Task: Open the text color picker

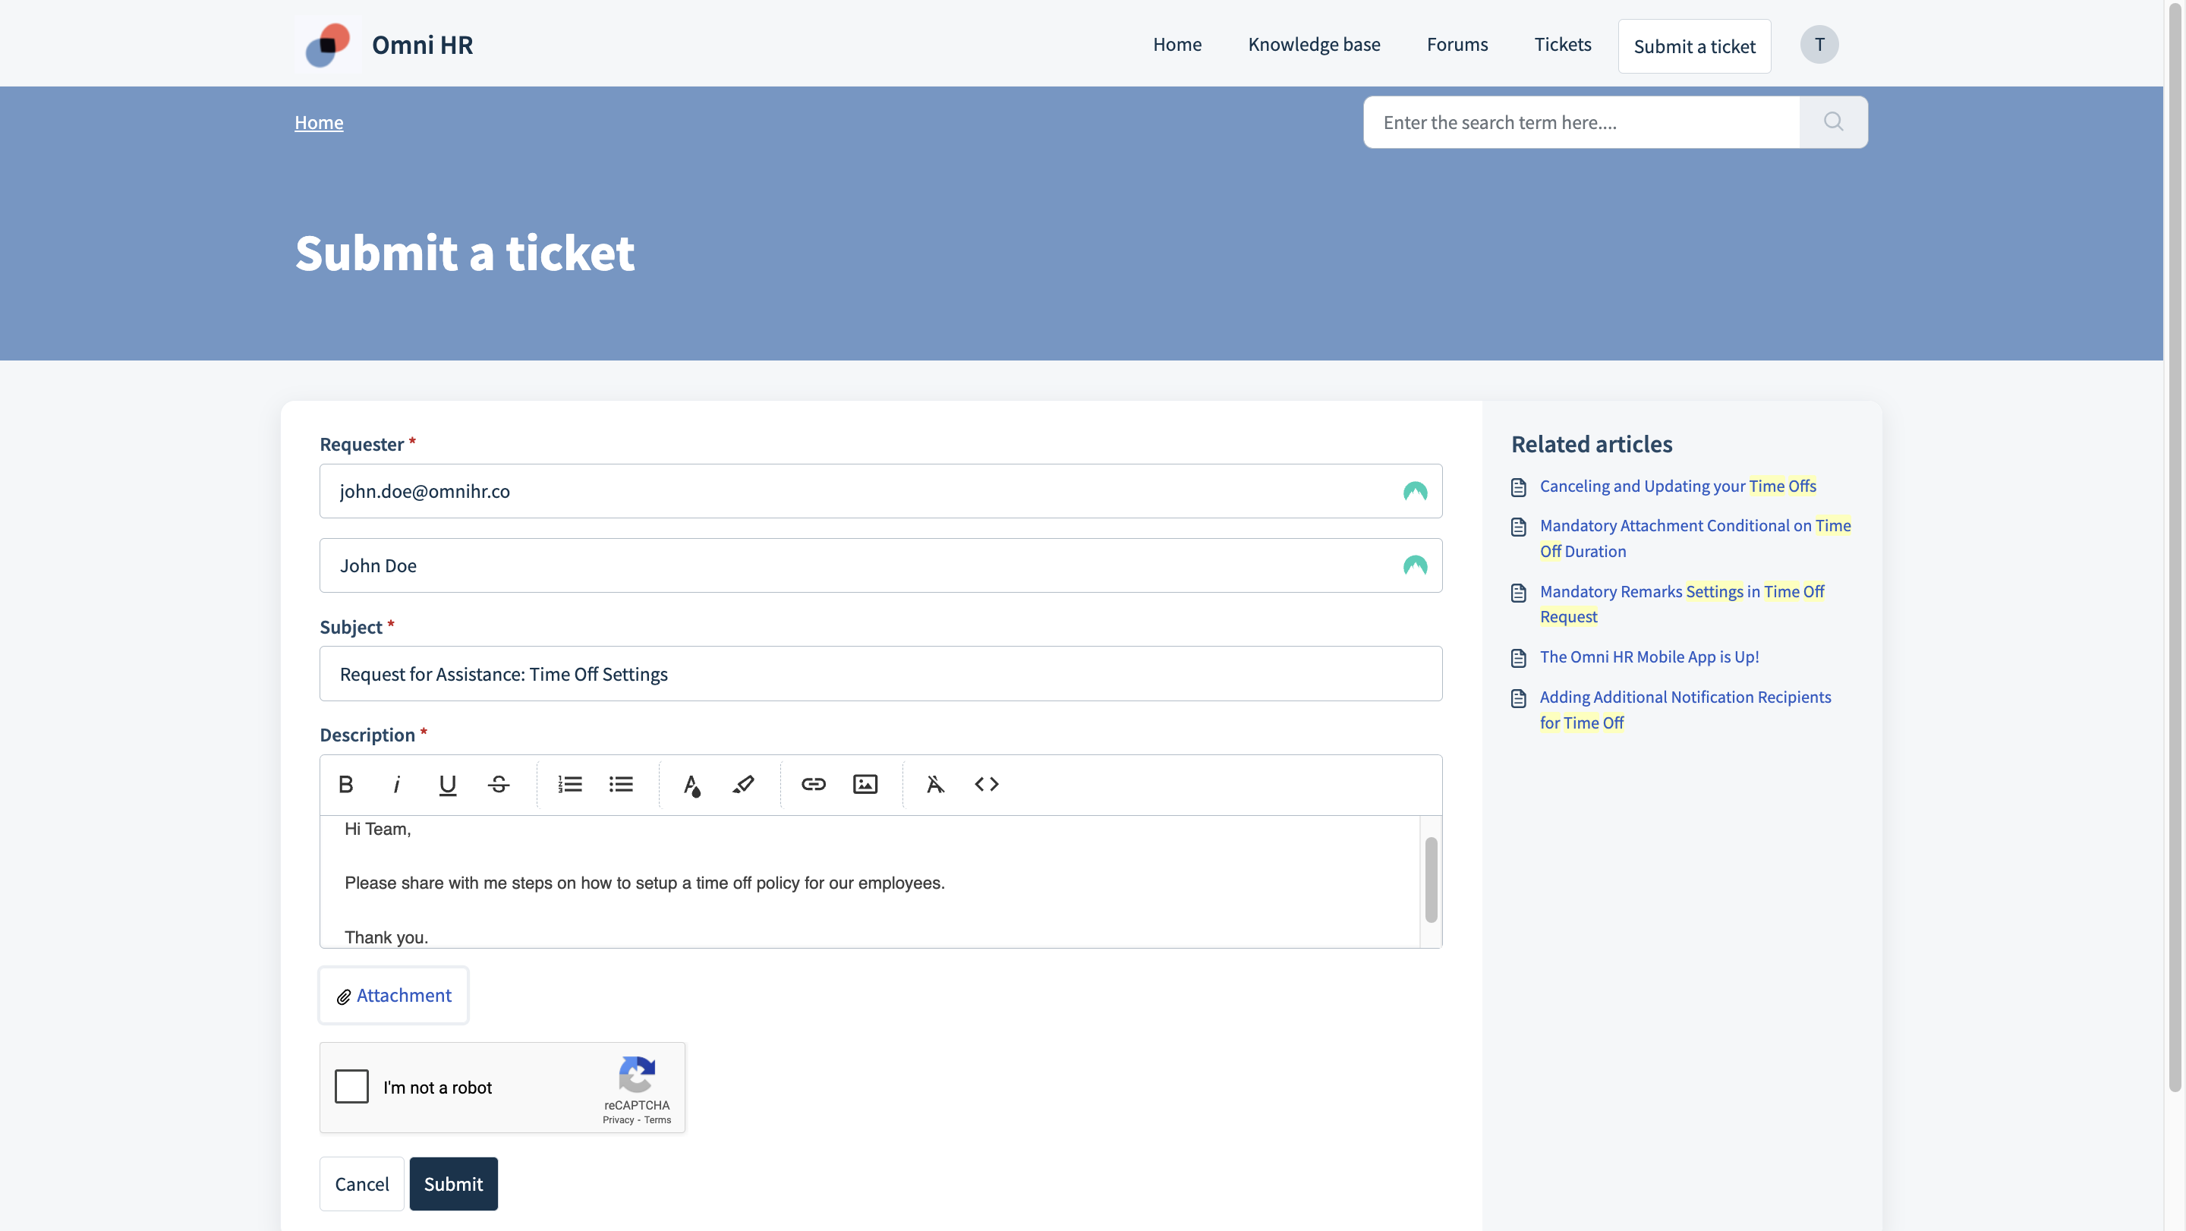Action: point(691,784)
